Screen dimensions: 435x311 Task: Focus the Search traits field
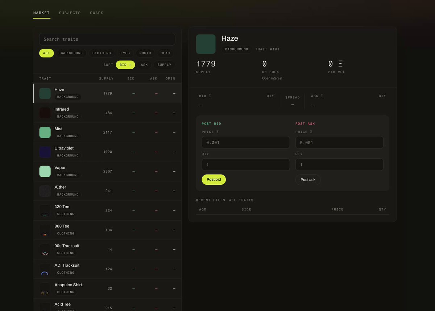(107, 39)
